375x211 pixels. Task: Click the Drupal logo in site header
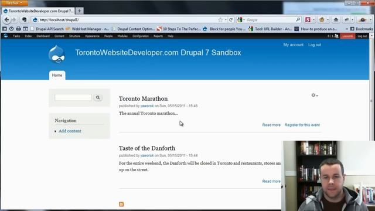click(x=56, y=54)
